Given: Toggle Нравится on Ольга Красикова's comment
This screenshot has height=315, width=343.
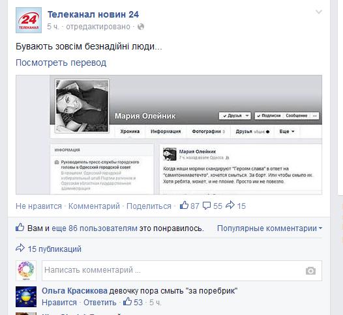Looking at the screenshot, I should click(x=59, y=303).
